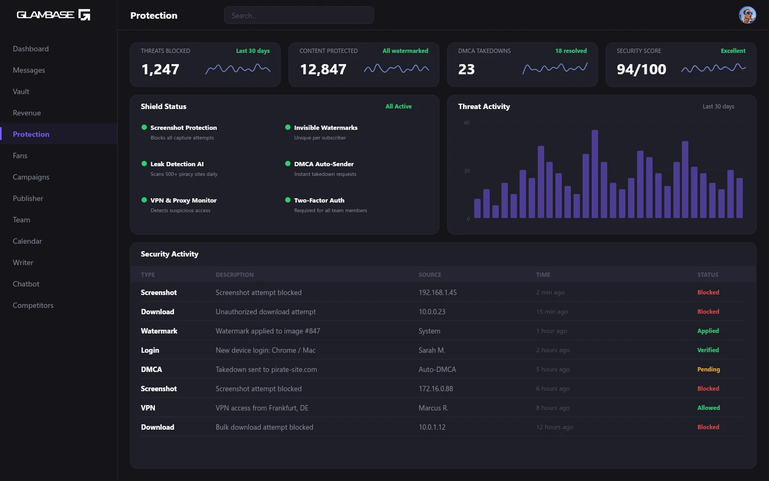Click the Leak Detection AI status dot
The width and height of the screenshot is (769, 481).
pos(144,164)
